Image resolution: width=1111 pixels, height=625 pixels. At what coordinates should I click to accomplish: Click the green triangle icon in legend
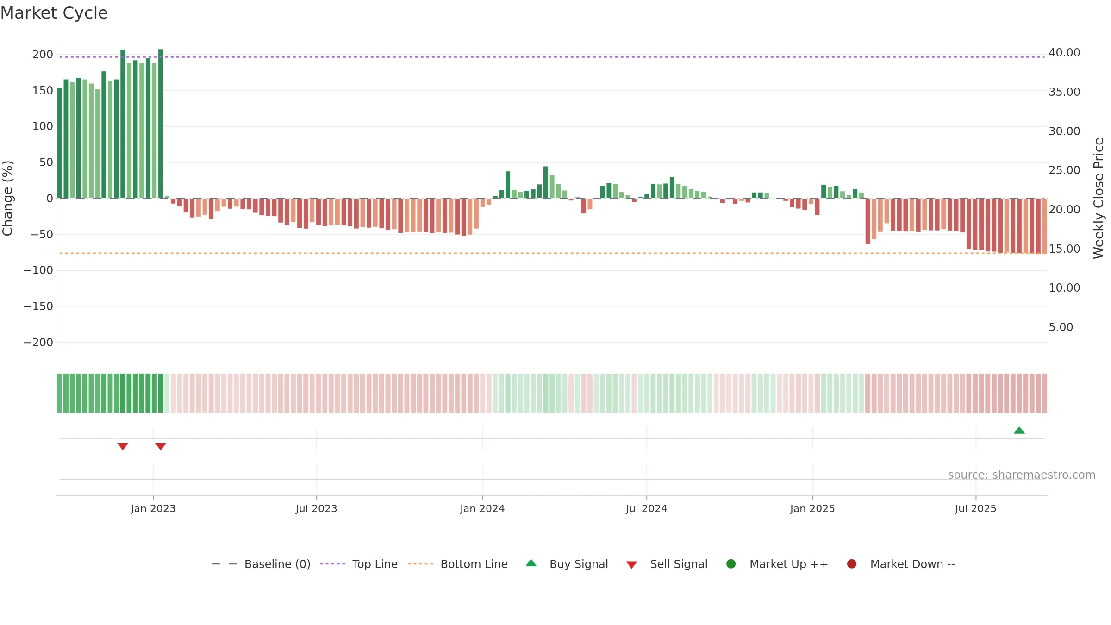(x=531, y=563)
